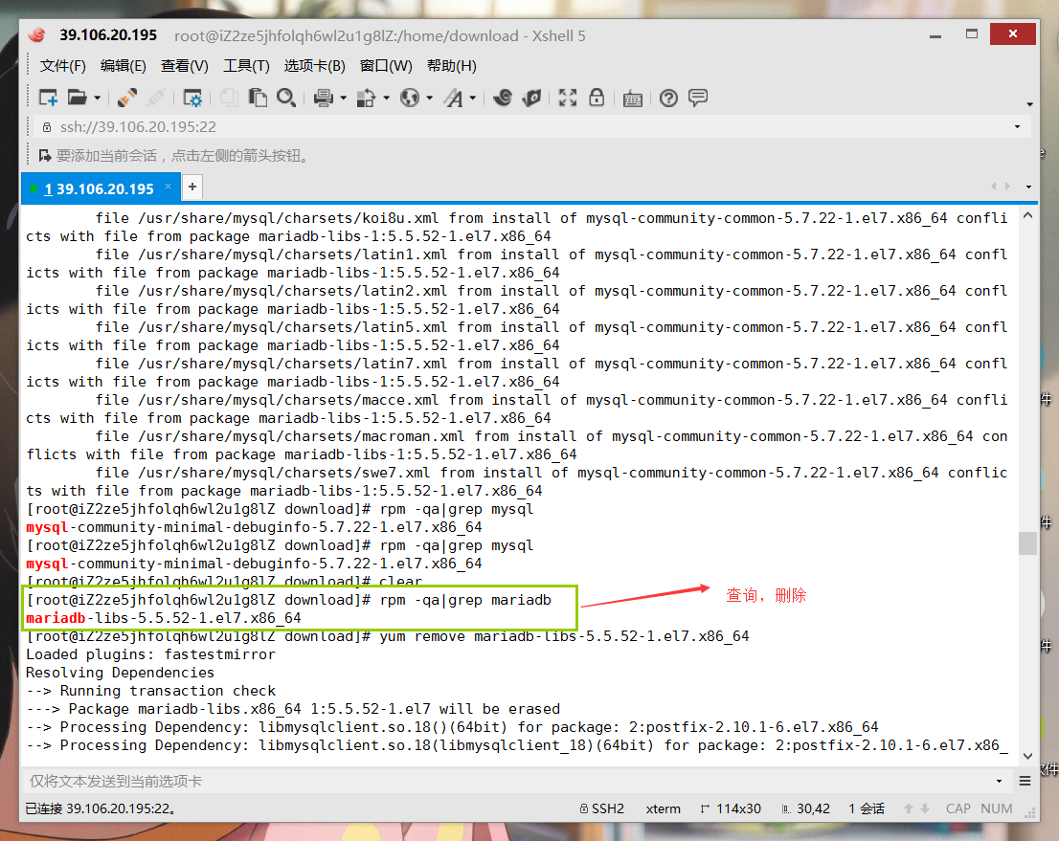Click the SSH2 status bar indicator
Viewport: 1059px width, 841px height.
[x=601, y=808]
